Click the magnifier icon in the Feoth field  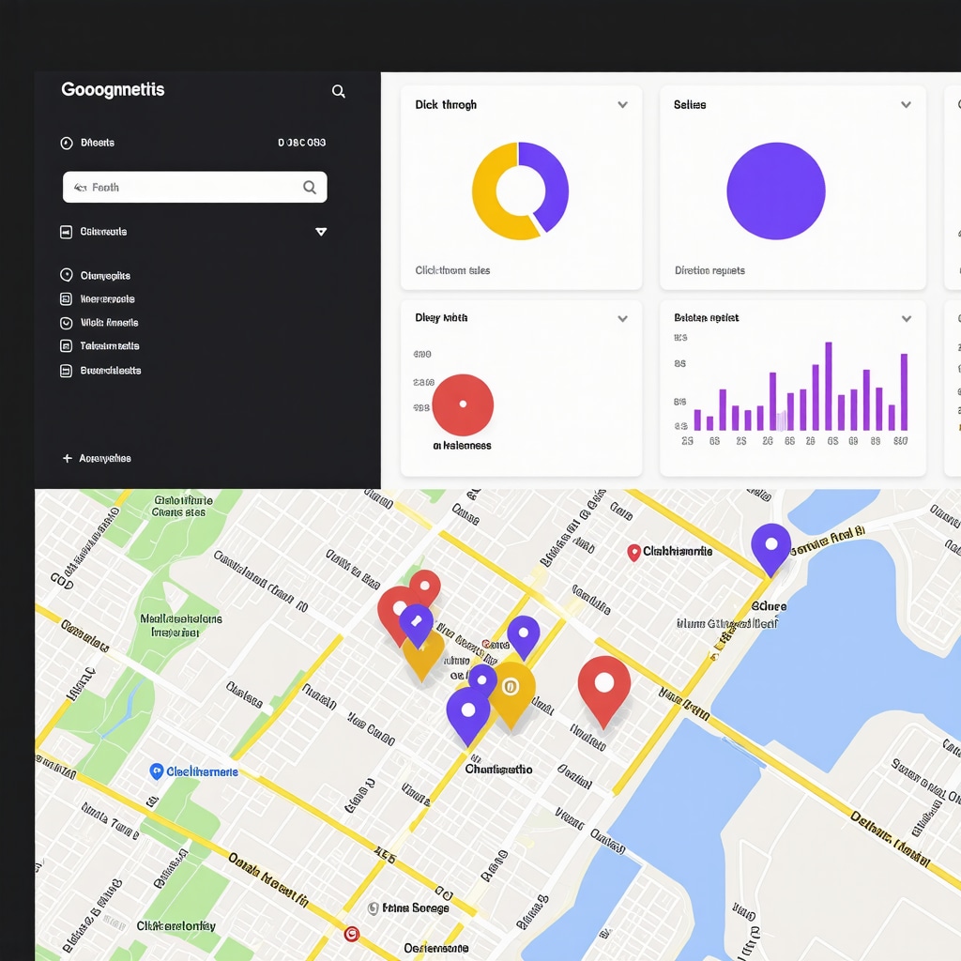pyautogui.click(x=310, y=187)
